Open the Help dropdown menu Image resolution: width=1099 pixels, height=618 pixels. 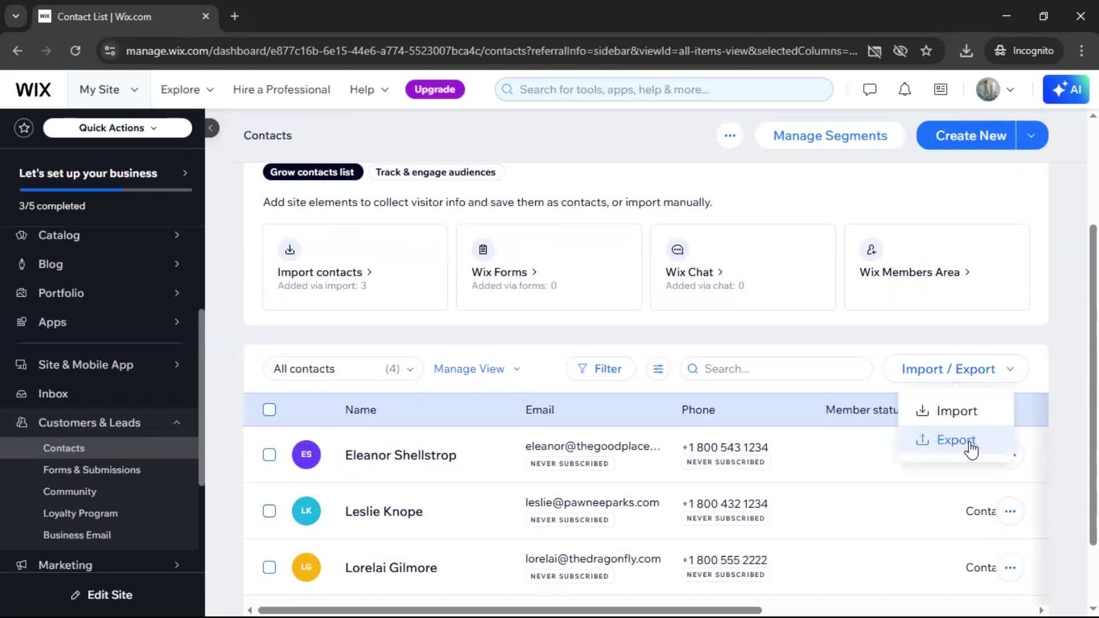pos(369,90)
